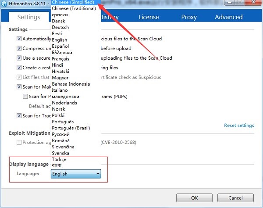The height and width of the screenshot is (208, 263).
Task: Select Svenska in the language list
Action: pos(61,153)
